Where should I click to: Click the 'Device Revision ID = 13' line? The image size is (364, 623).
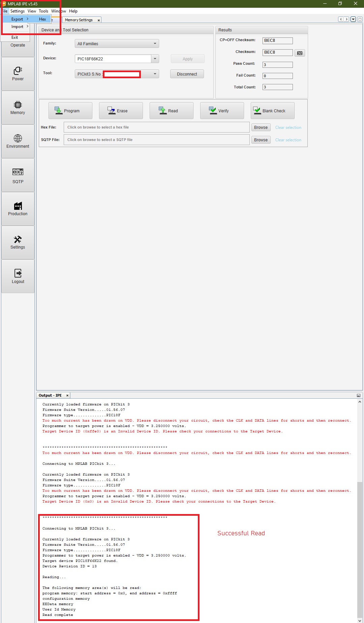point(69,566)
